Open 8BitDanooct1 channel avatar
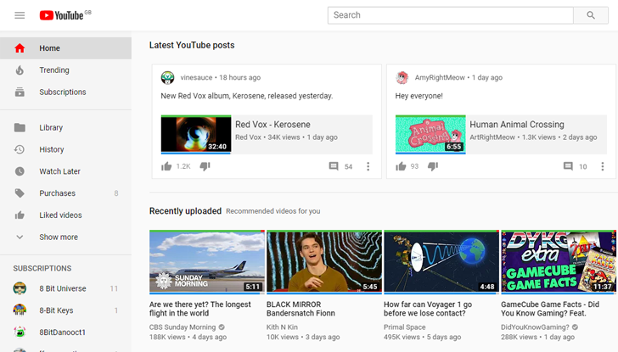 click(20, 332)
